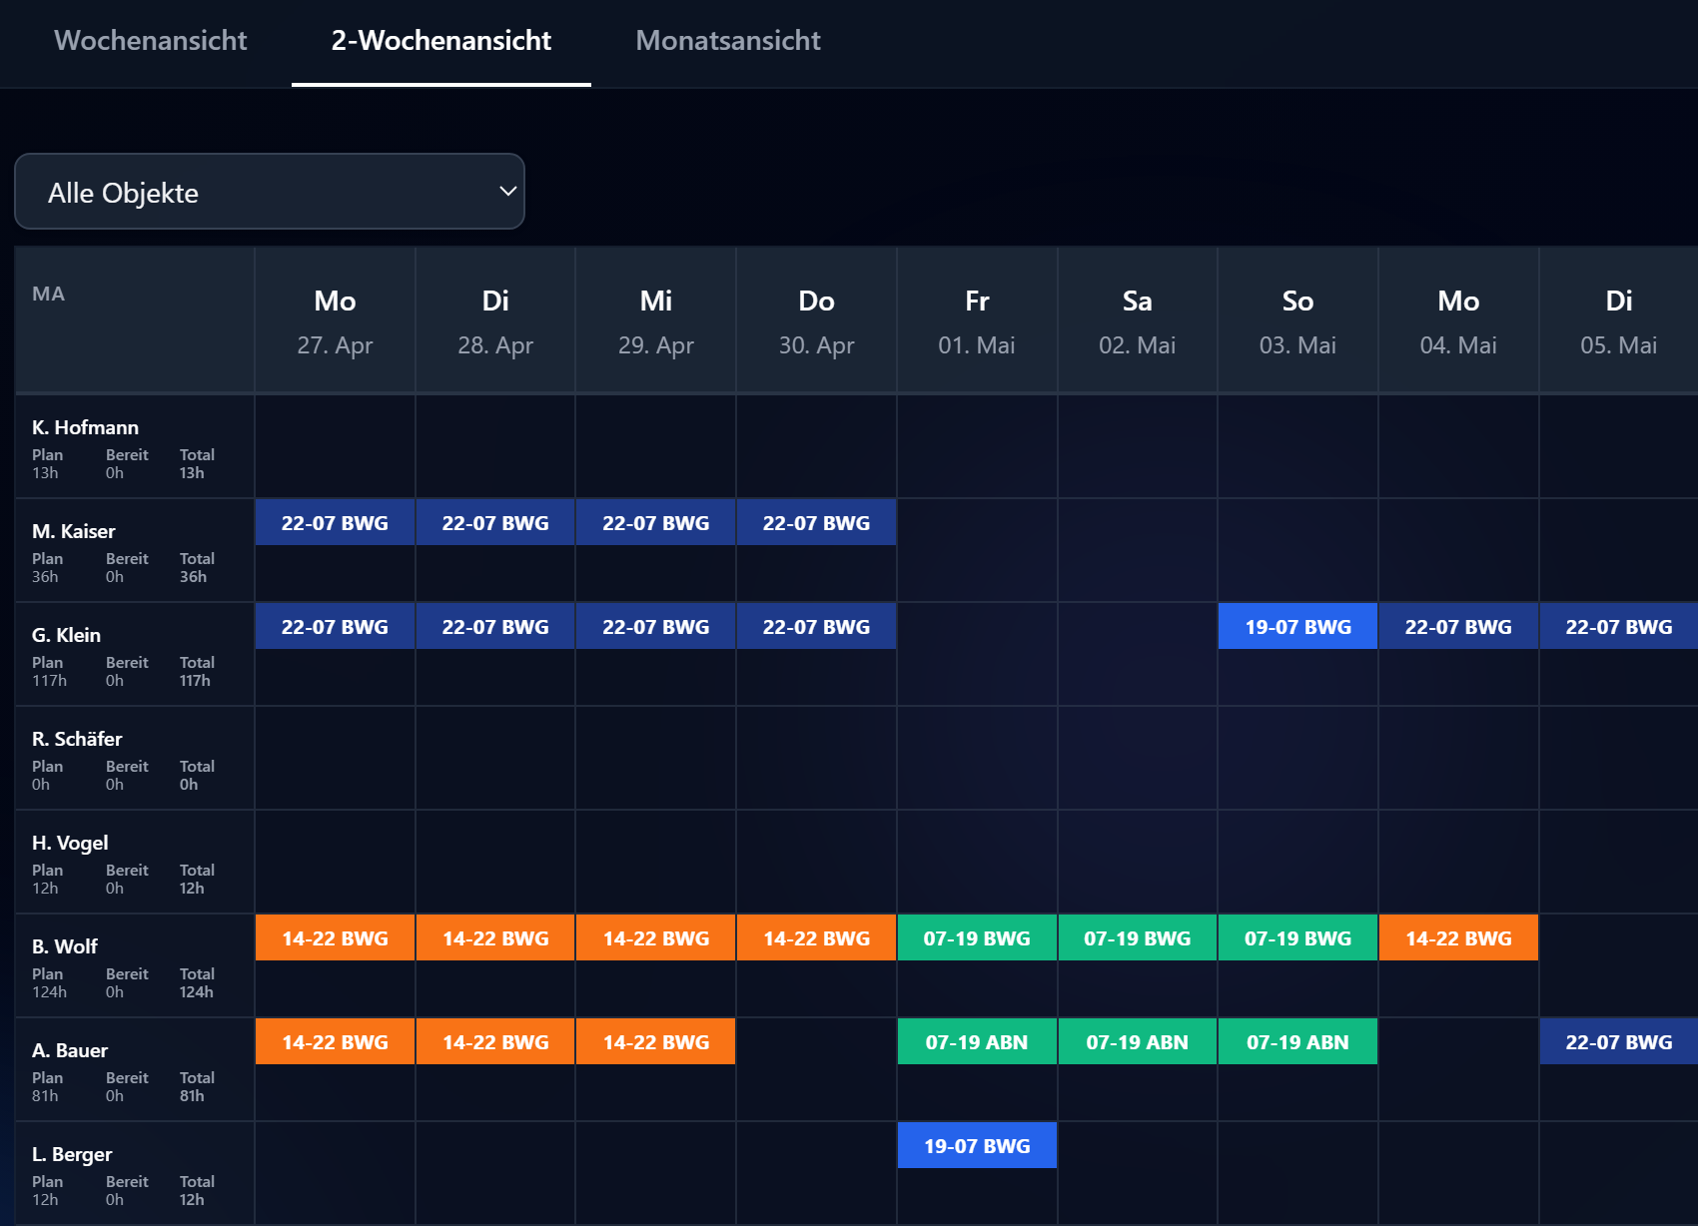The height and width of the screenshot is (1226, 1698).
Task: Select G. Klein's Thursday 30. Apr 22-07 BWG shift
Action: (816, 626)
